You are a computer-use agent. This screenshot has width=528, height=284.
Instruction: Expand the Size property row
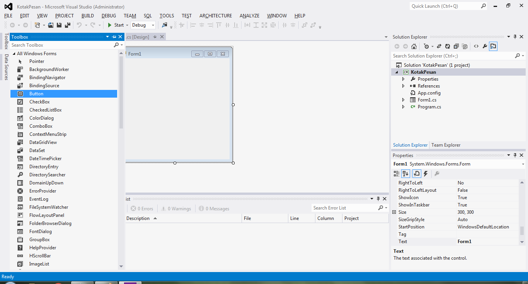(x=394, y=212)
